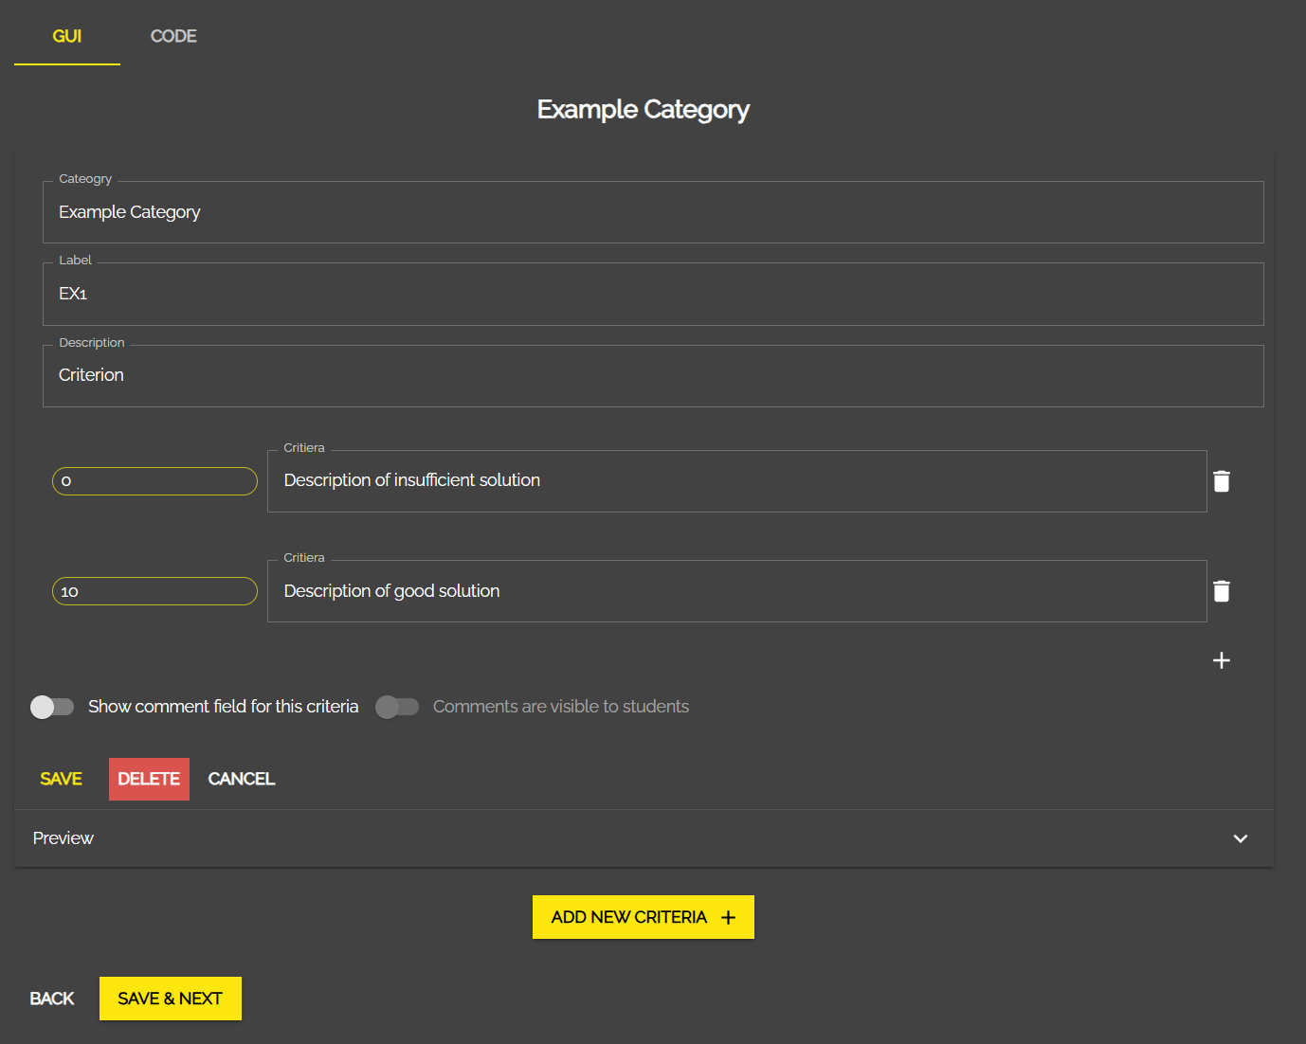The image size is (1306, 1044).
Task: Add a new criteria level with plus icon
Action: [1222, 660]
